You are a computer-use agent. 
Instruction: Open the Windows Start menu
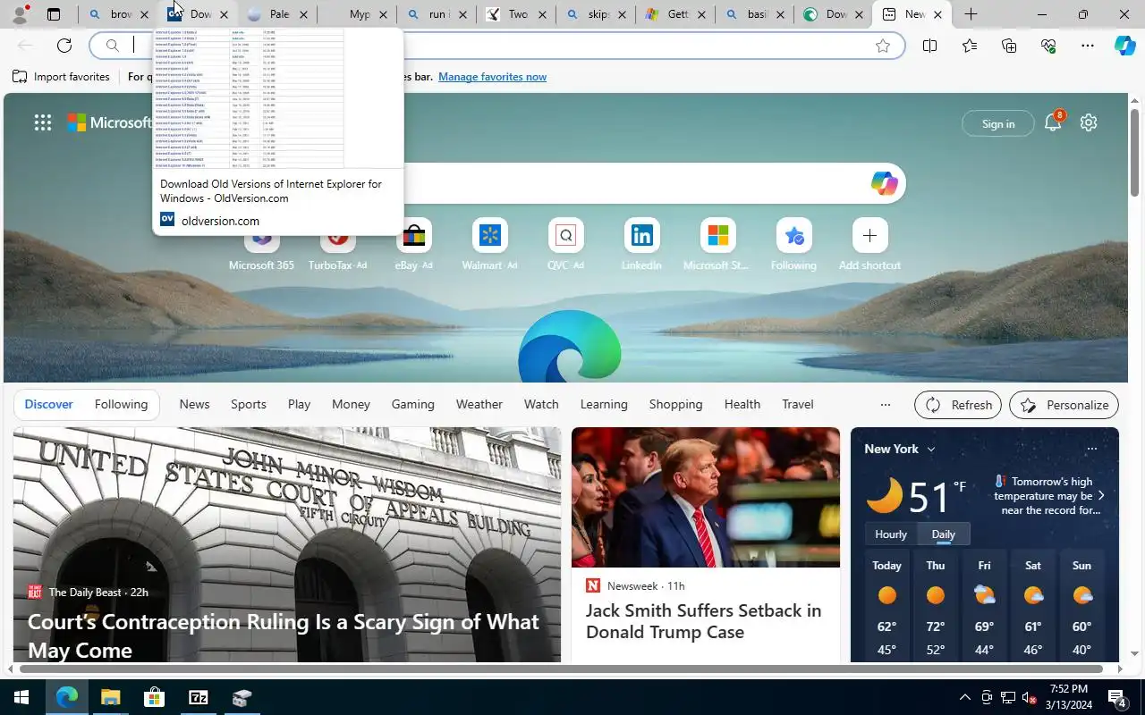click(x=21, y=697)
